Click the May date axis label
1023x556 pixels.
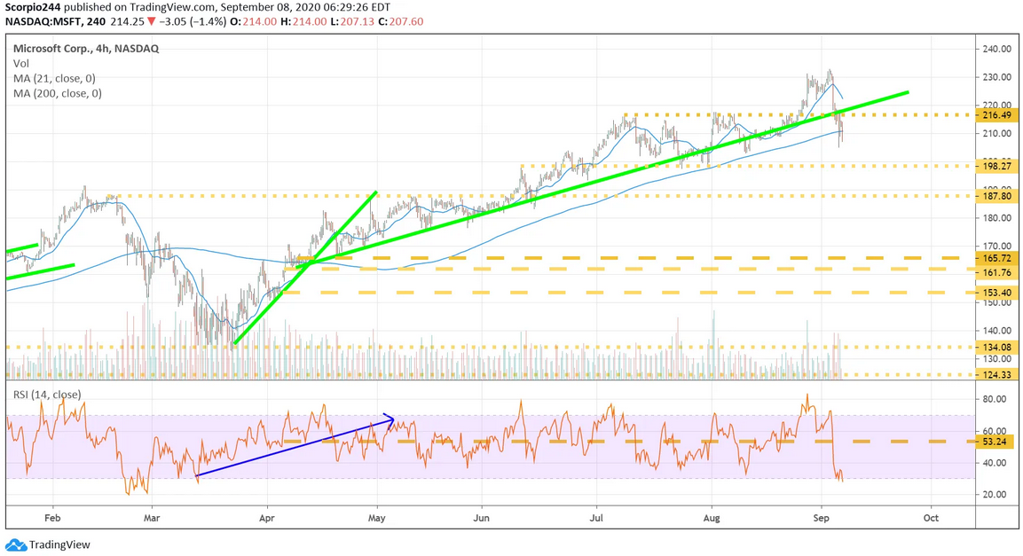point(376,518)
